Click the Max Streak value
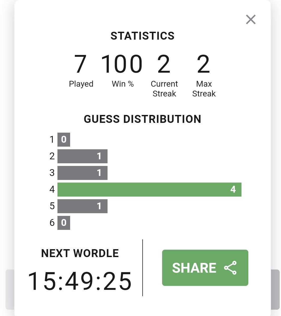Screen dimensions: 281x316 [204, 64]
